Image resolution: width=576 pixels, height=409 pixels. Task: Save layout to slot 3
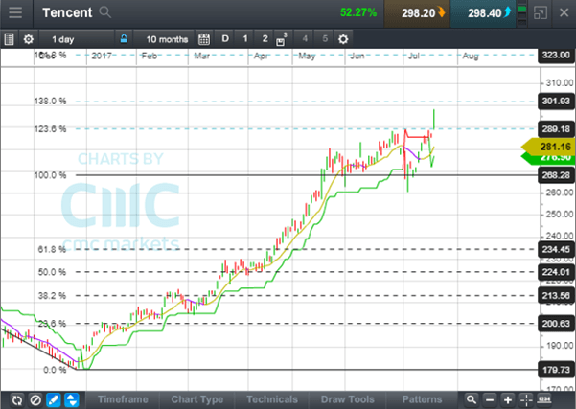[282, 39]
